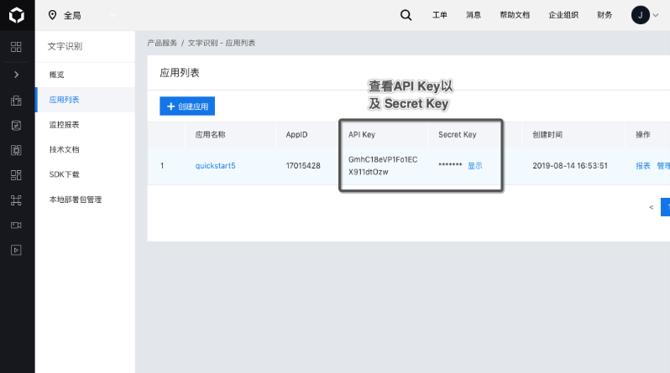Click the 创建应用 button
The width and height of the screenshot is (670, 373).
pos(187,106)
